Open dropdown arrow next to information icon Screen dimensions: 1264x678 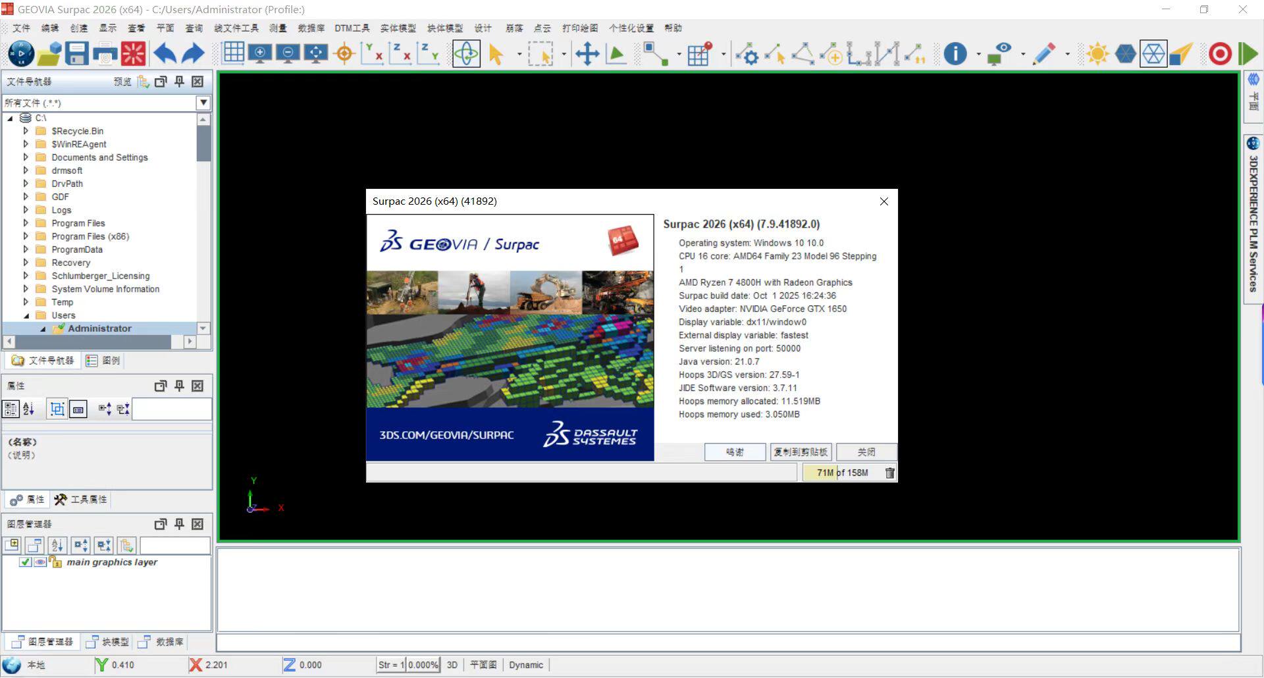click(978, 54)
